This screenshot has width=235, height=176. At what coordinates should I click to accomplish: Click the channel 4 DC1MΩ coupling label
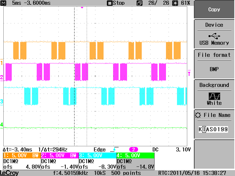[124, 161]
